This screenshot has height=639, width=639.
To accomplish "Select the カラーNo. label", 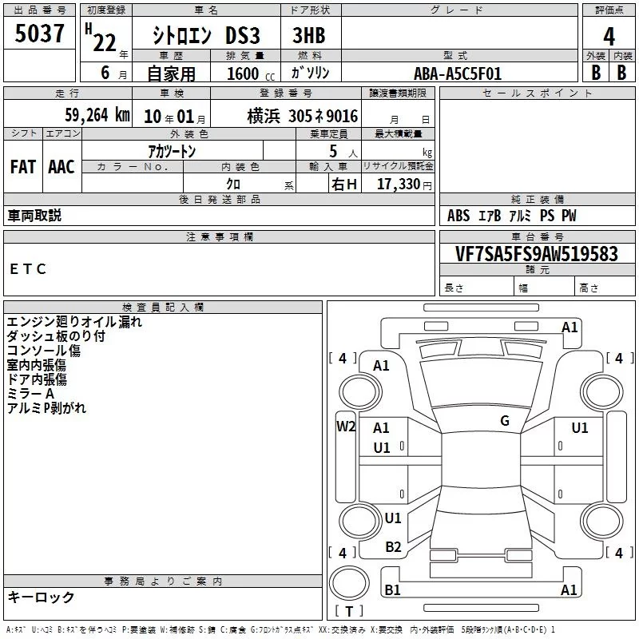I will pos(133,166).
